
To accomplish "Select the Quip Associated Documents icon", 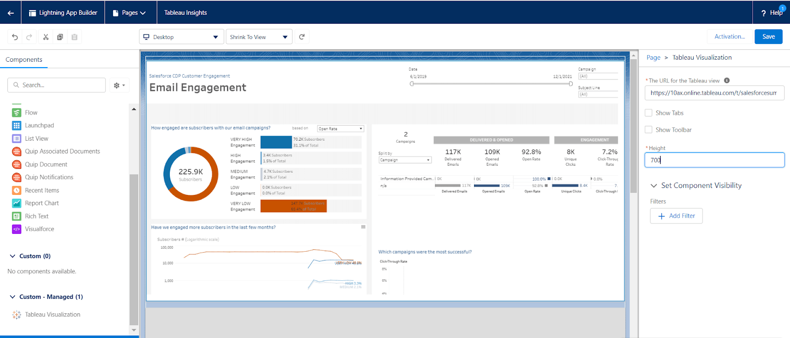I will click(17, 151).
